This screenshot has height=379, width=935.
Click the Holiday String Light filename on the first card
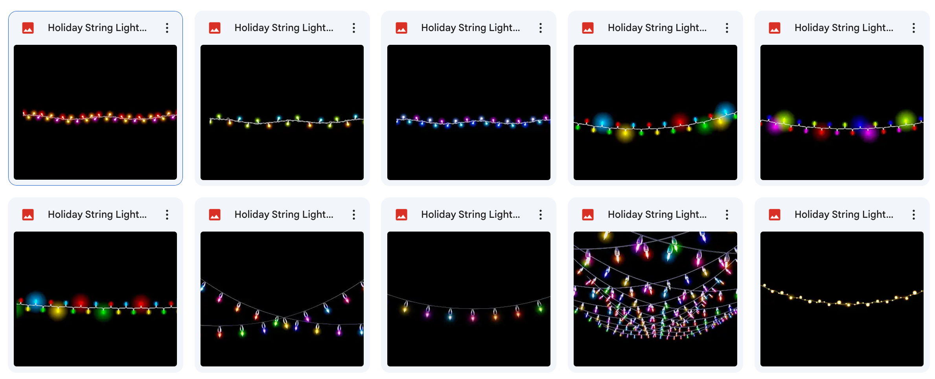[x=98, y=28]
